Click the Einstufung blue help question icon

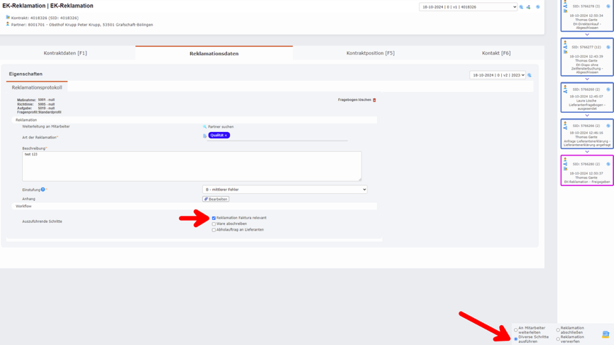coord(43,190)
